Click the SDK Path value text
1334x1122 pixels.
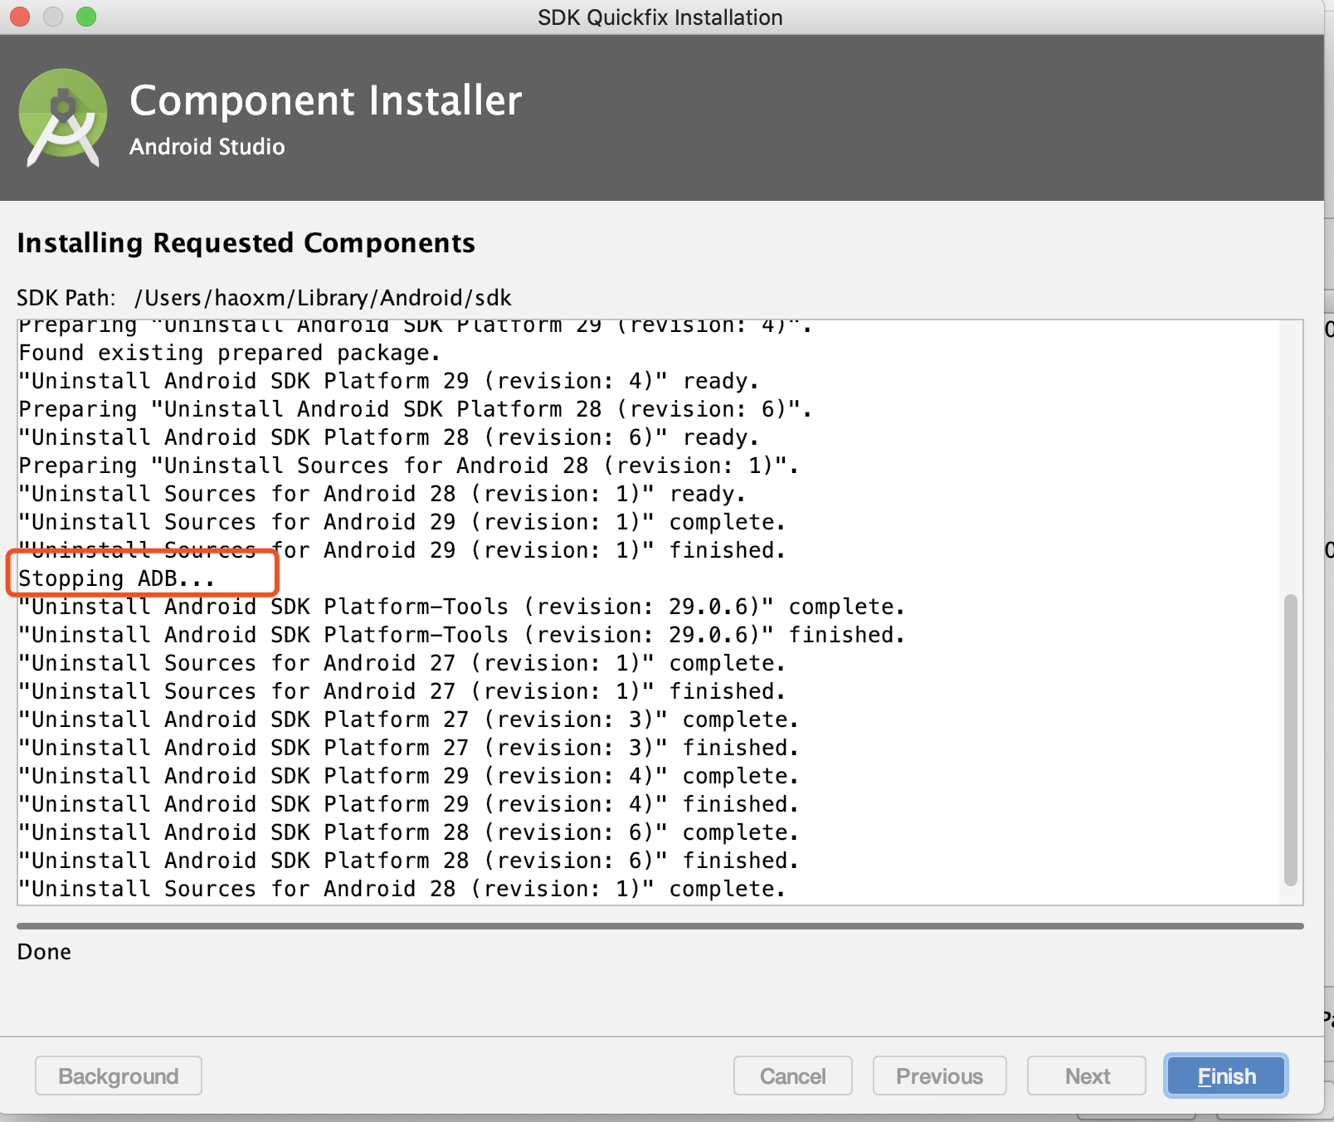323,298
